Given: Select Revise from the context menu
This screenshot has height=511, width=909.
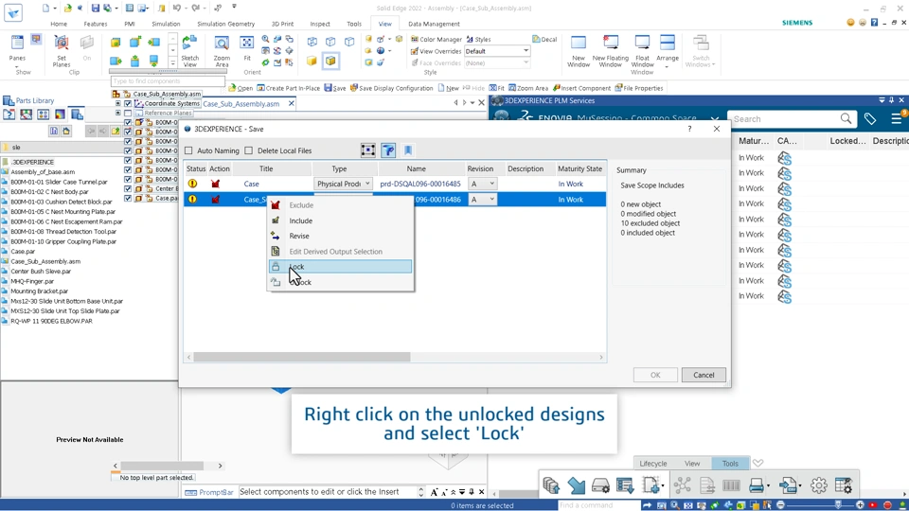Looking at the screenshot, I should [340, 236].
